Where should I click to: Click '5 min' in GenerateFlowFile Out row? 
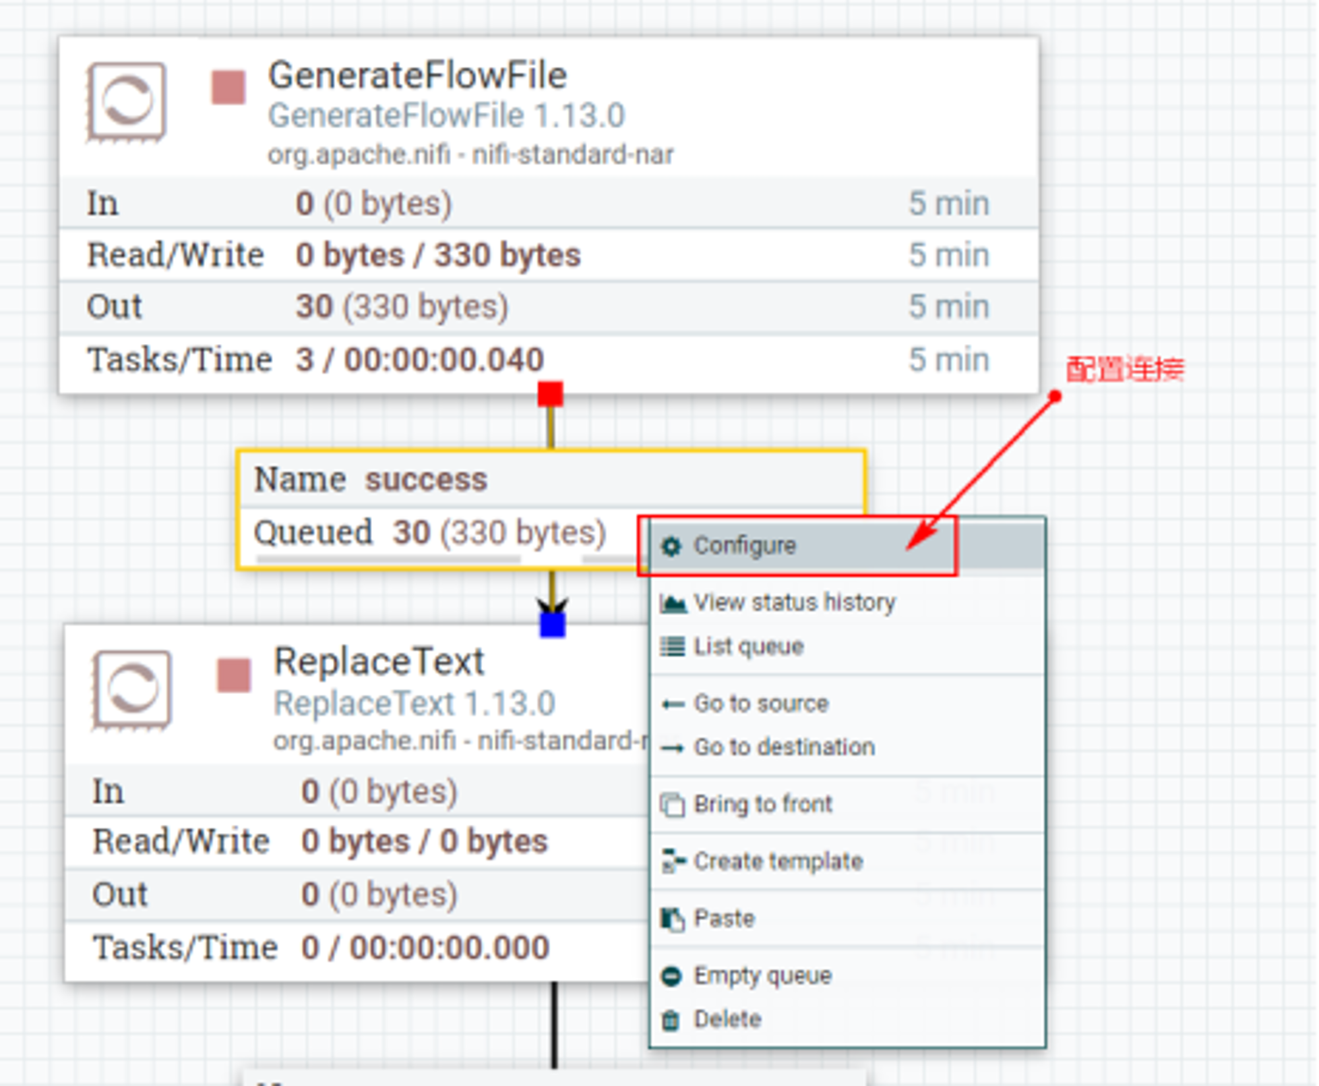click(x=949, y=307)
